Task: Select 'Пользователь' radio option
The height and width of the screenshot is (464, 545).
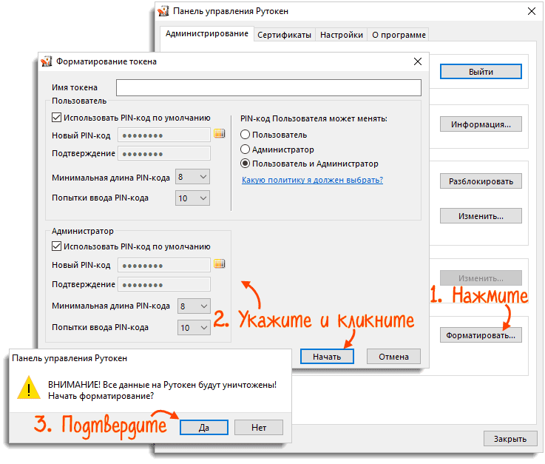Action: pyautogui.click(x=246, y=135)
